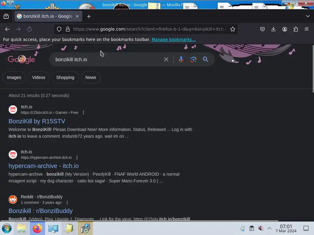The width and height of the screenshot is (314, 235).
Task: Filter results by Images
Action: tap(14, 77)
